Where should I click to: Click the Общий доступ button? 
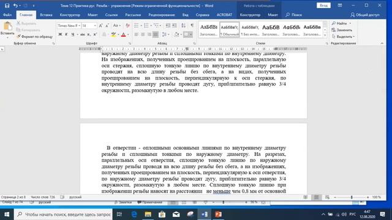[x=365, y=15]
